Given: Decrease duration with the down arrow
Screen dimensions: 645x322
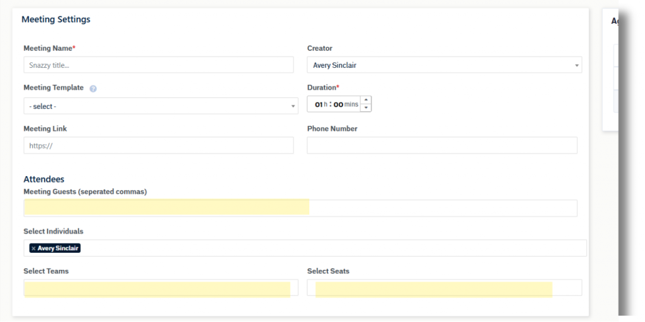Looking at the screenshot, I should (x=366, y=108).
